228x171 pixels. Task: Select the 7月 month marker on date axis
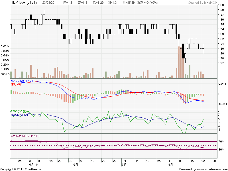click(x=124, y=164)
